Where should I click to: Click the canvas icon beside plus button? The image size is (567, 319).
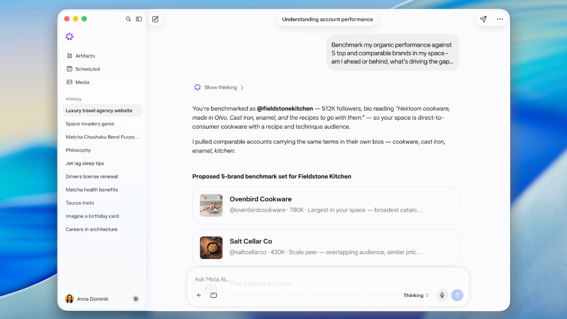(214, 295)
